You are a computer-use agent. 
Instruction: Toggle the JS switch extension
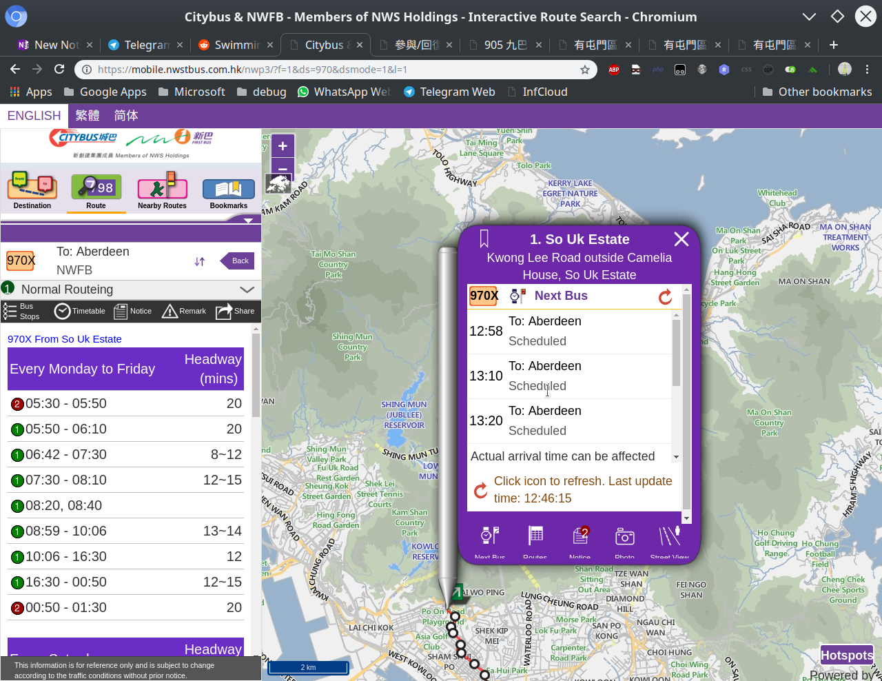790,70
